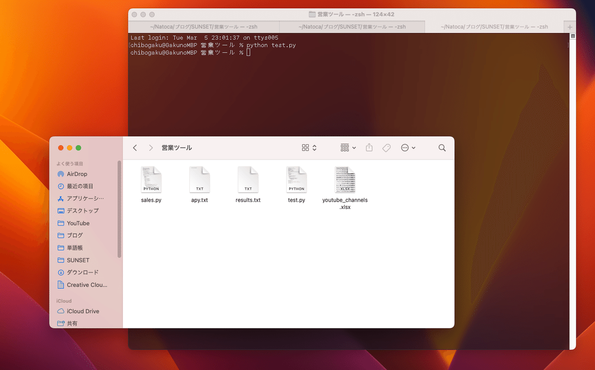
Task: Click the test.py file name label
Action: 297,200
